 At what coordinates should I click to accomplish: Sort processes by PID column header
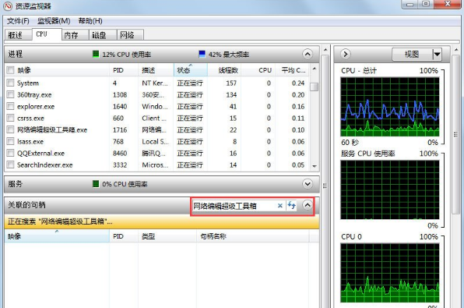coord(124,70)
